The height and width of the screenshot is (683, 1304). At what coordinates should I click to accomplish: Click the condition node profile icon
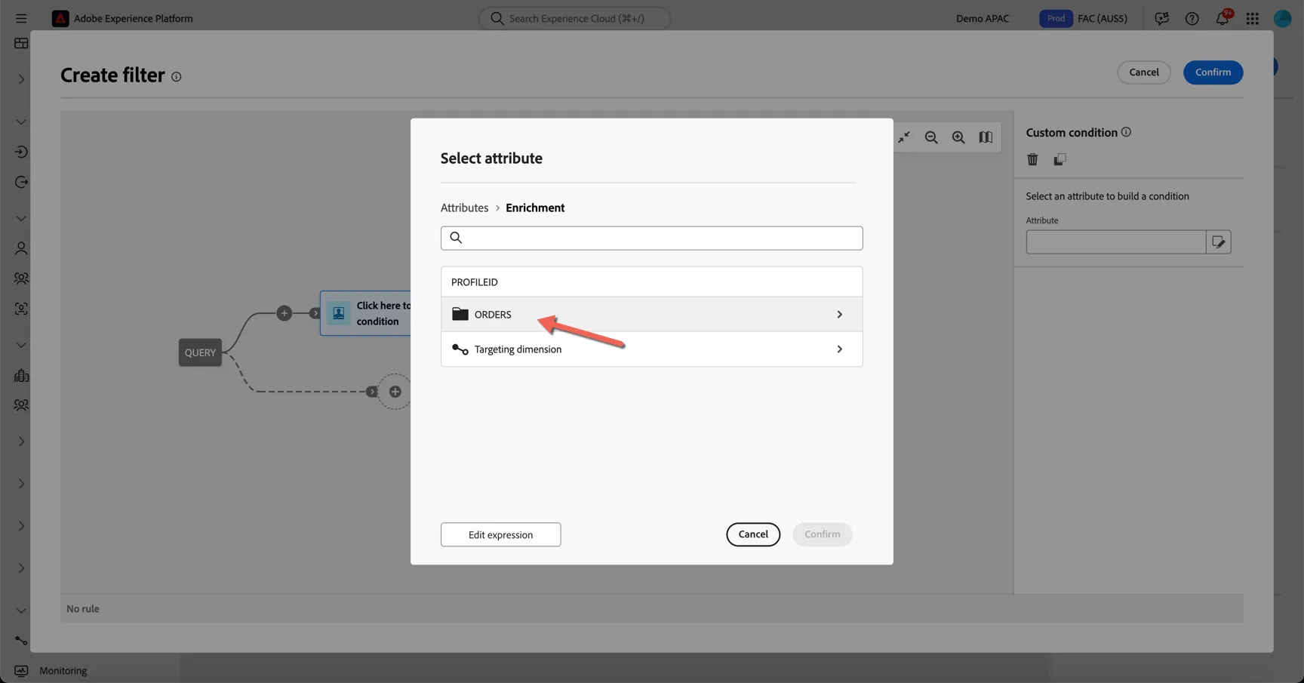338,312
